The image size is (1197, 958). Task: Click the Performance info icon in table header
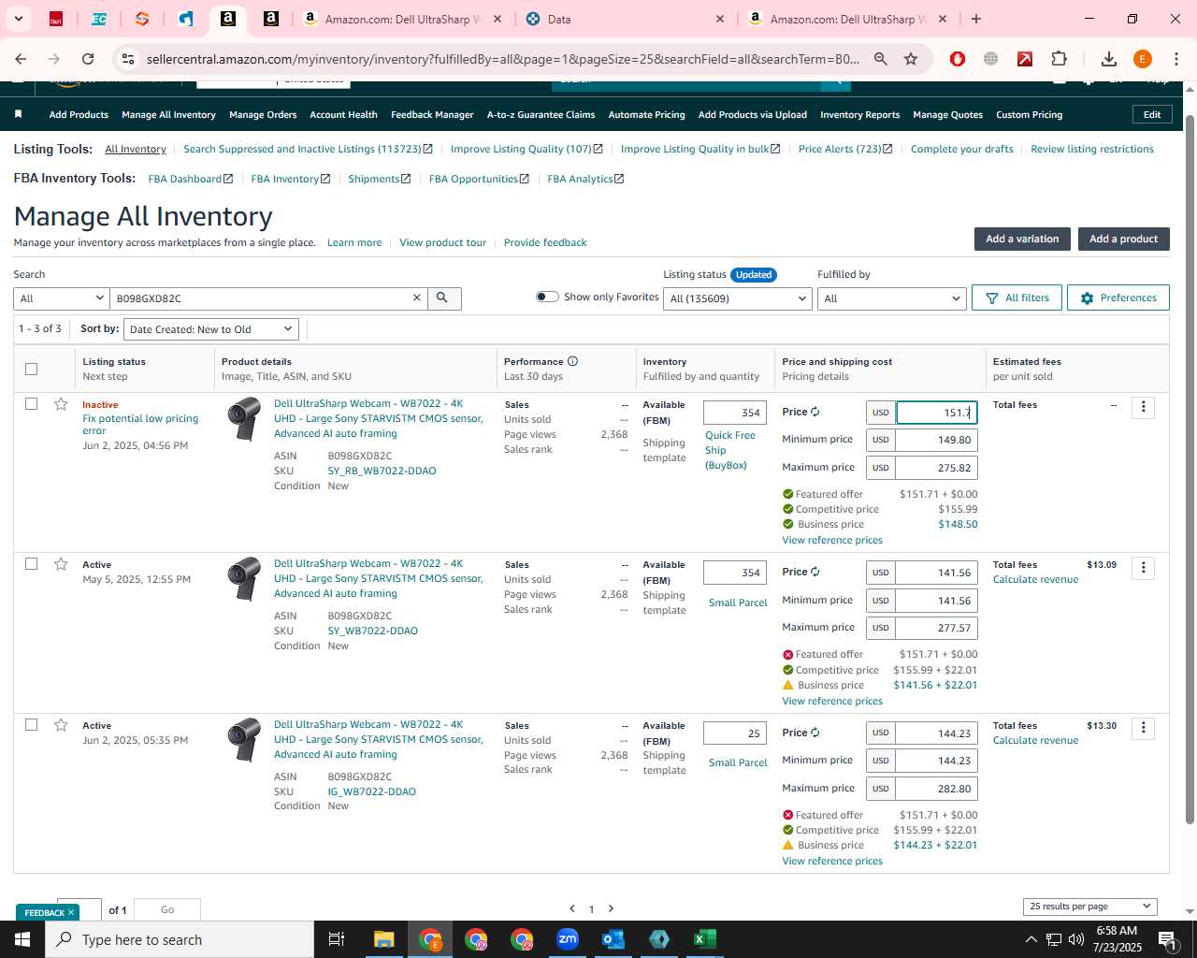coord(572,361)
